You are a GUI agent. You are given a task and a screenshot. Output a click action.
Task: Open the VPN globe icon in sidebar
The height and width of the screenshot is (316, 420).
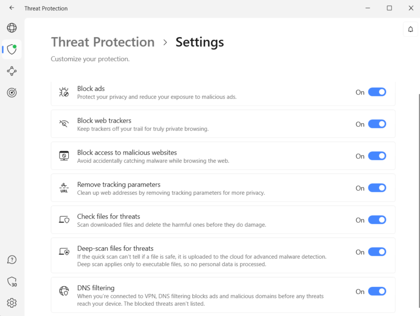[12, 28]
